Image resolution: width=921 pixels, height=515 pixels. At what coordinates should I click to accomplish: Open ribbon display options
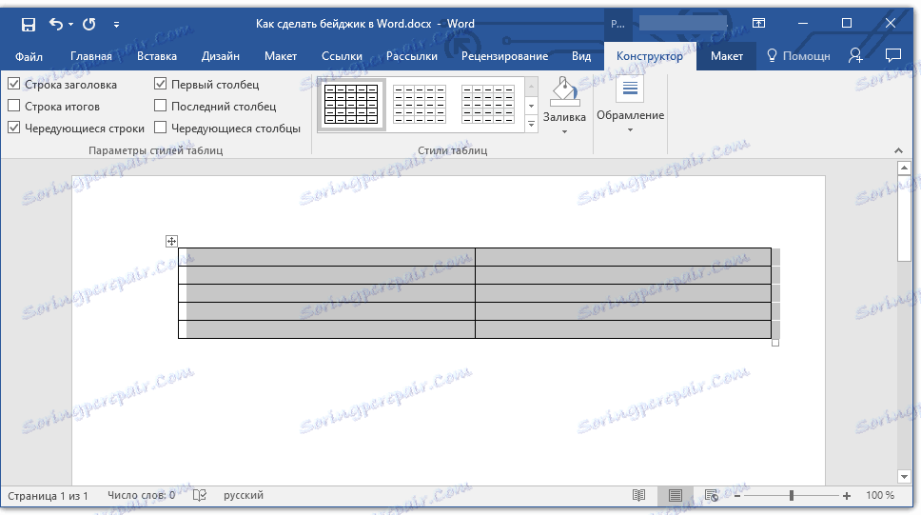tap(759, 23)
